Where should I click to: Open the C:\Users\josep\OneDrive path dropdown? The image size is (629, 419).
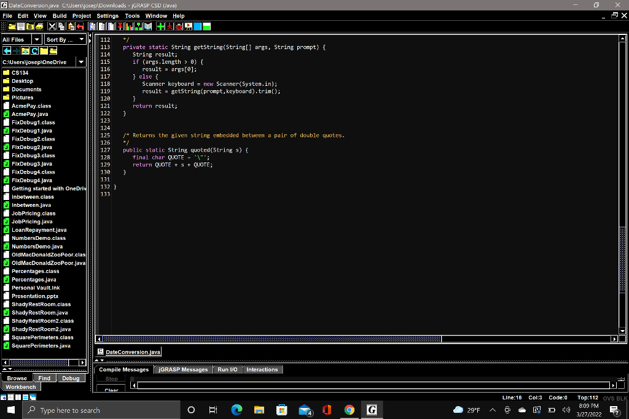[80, 62]
